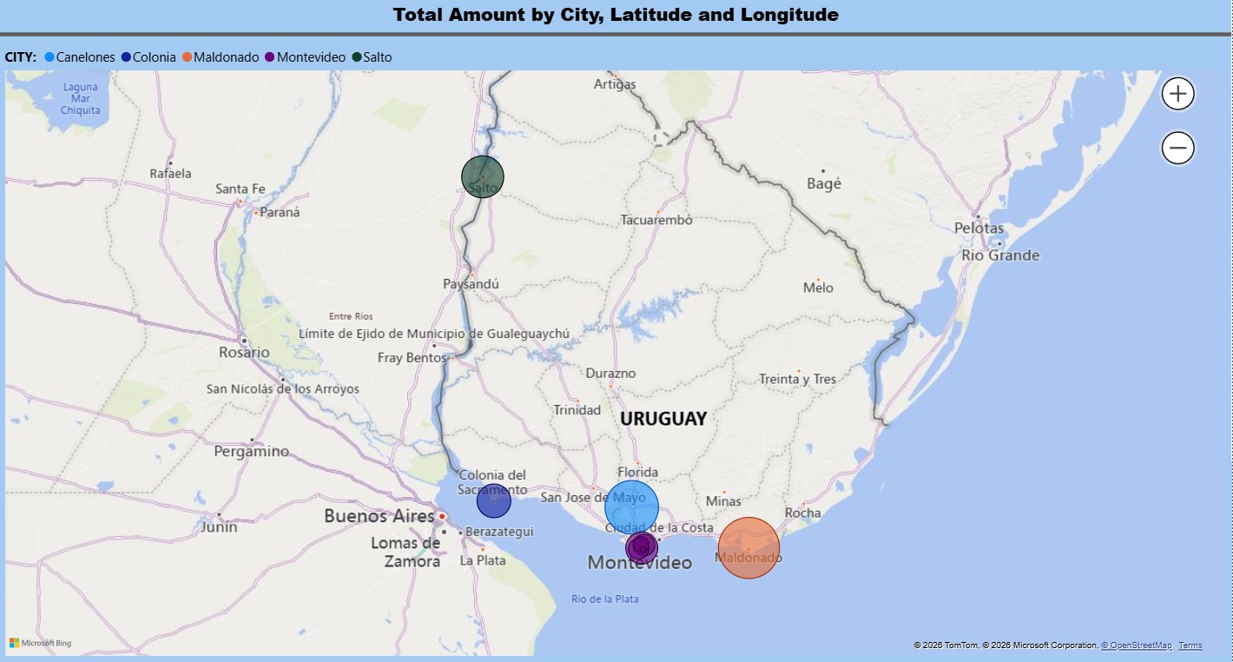The height and width of the screenshot is (662, 1233).
Task: Open the Terms link
Action: click(x=1190, y=645)
